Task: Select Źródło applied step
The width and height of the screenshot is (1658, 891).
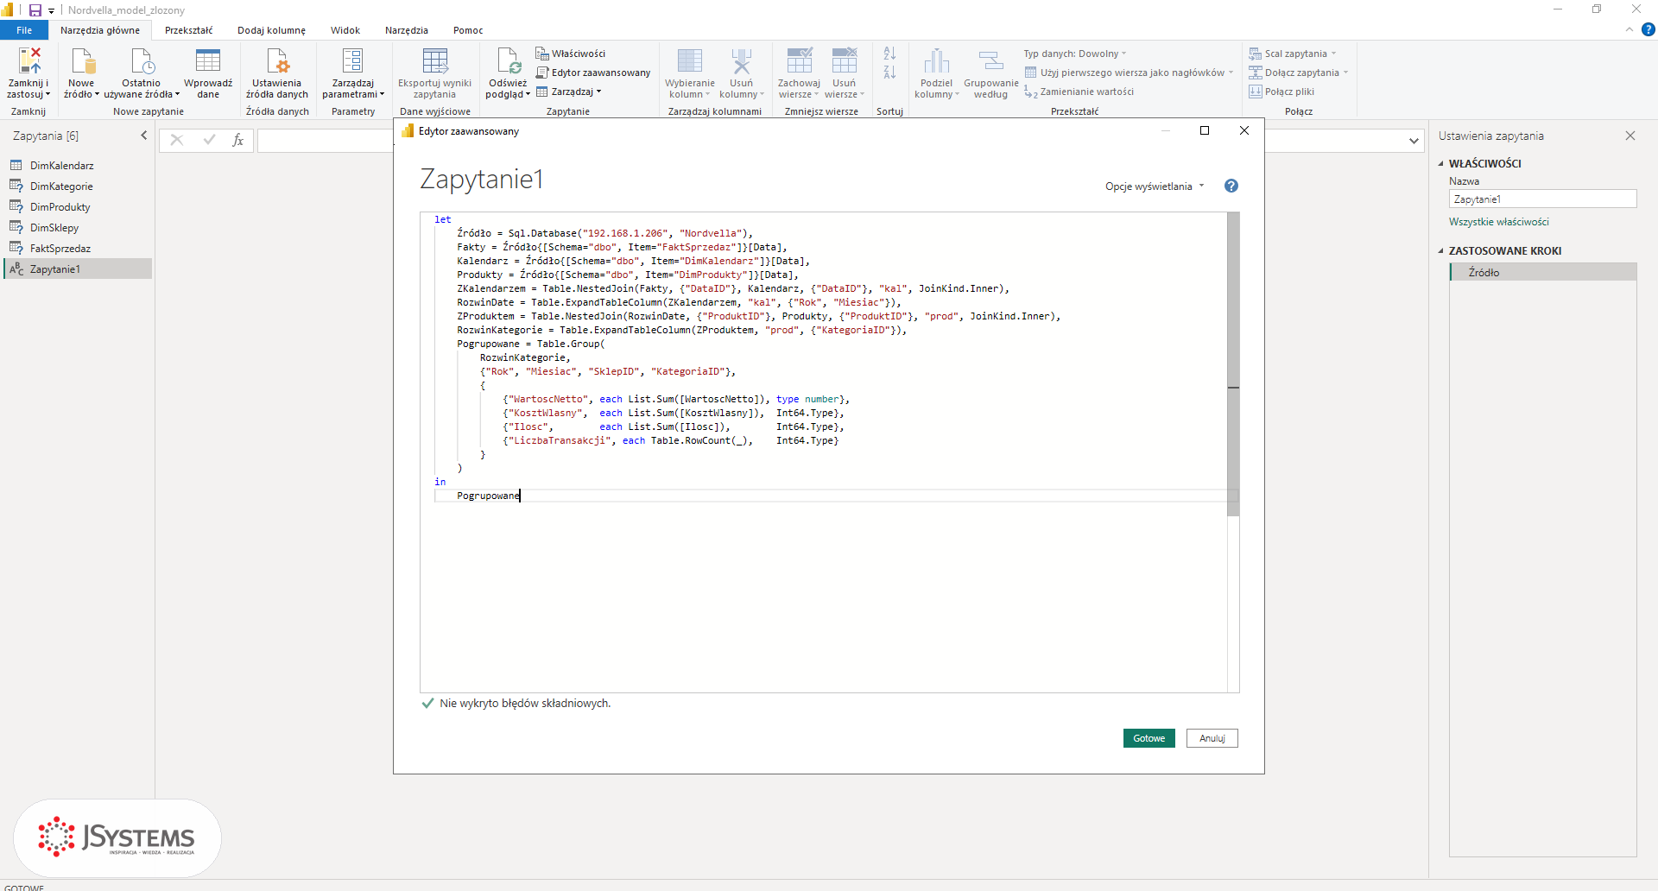Action: (1542, 272)
